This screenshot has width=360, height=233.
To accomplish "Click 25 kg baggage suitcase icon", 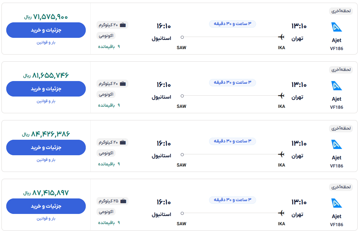I will click(x=123, y=201).
